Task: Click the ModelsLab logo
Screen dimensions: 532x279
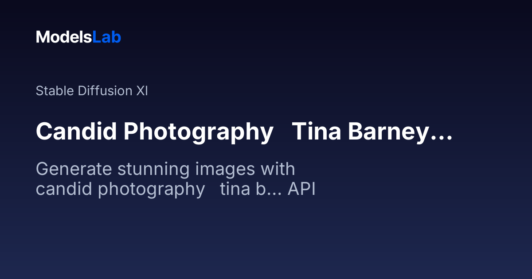Action: (x=78, y=37)
